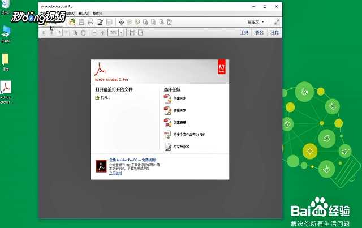Click the Print icon in toolbar
The image size is (362, 228).
coord(90,22)
